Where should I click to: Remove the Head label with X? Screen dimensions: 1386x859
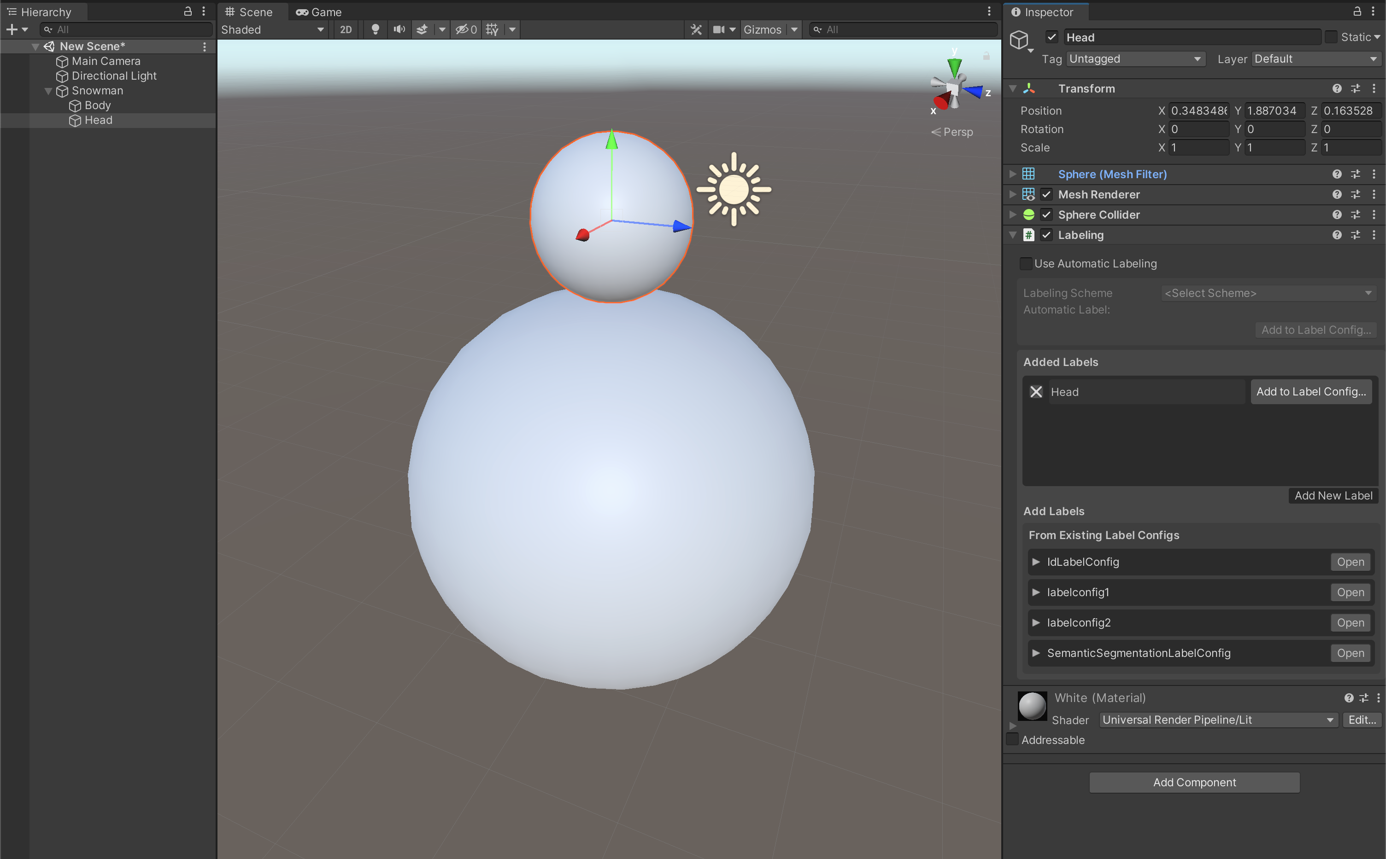tap(1036, 392)
